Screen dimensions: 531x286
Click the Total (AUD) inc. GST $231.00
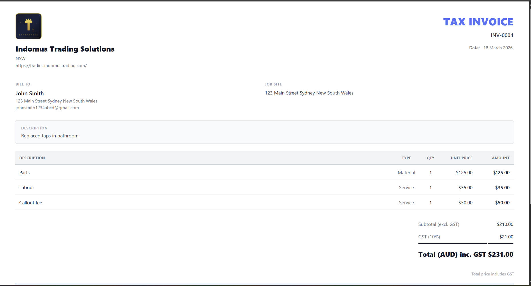click(x=466, y=254)
